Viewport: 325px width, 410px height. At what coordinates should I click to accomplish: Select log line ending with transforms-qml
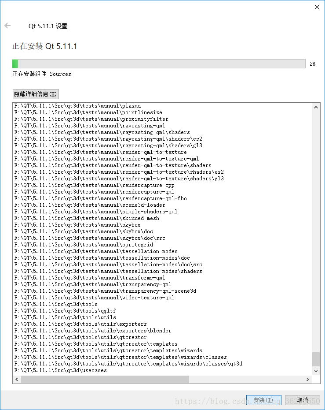tap(90, 278)
